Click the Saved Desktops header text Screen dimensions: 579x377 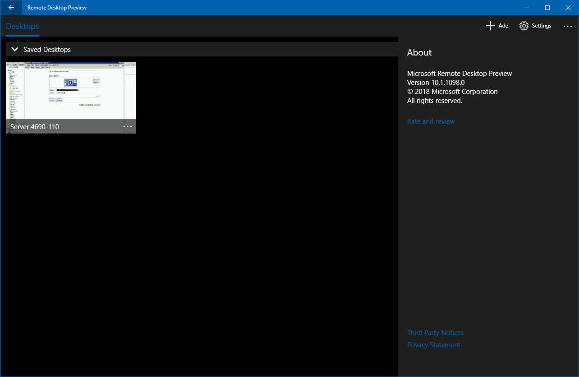point(47,50)
